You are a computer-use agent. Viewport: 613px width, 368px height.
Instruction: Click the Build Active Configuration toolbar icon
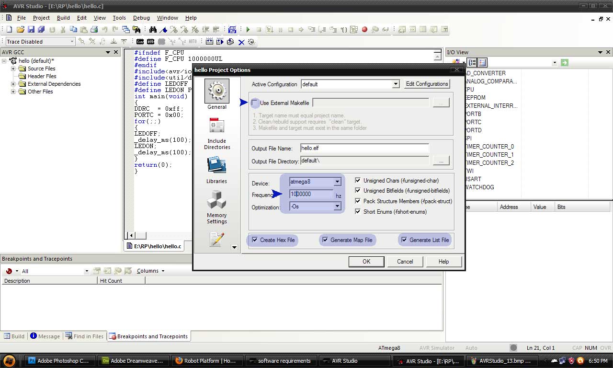coord(209,42)
